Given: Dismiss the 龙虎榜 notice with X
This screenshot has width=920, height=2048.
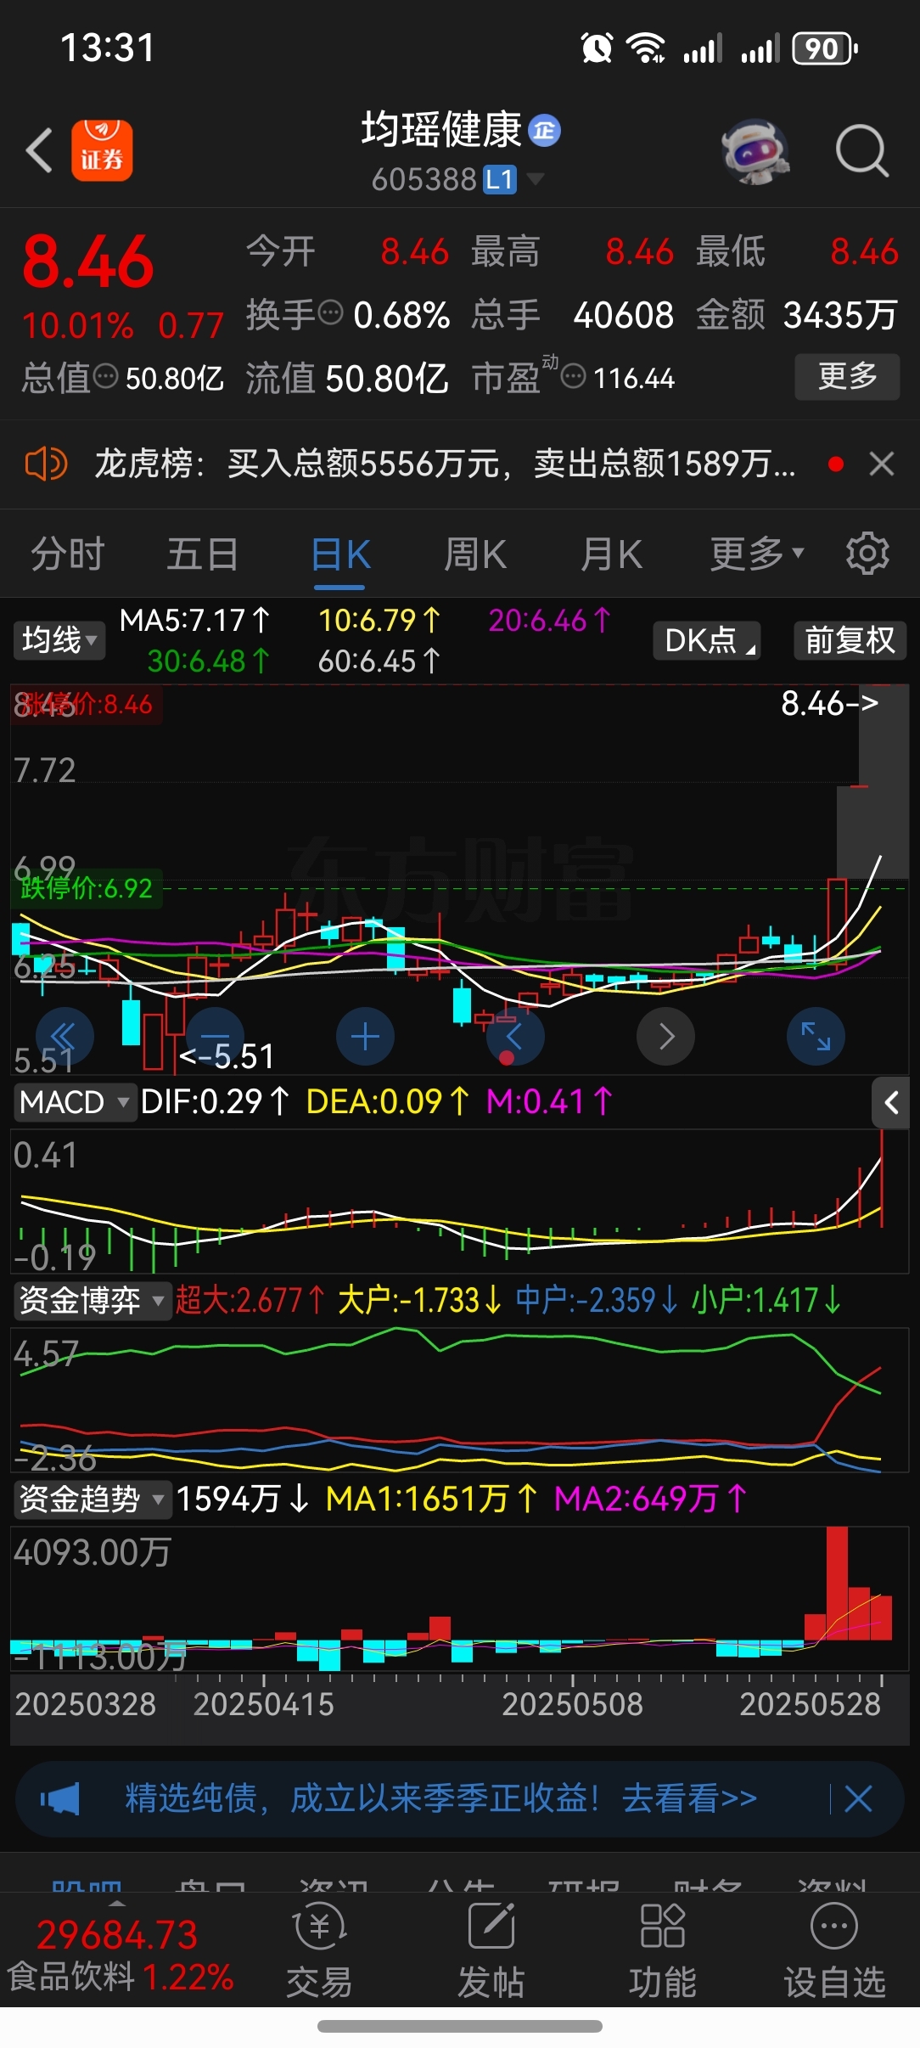Looking at the screenshot, I should coord(882,464).
